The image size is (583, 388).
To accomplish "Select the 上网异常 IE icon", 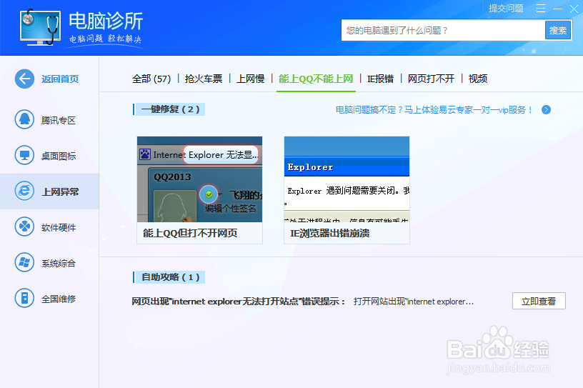I will [24, 191].
